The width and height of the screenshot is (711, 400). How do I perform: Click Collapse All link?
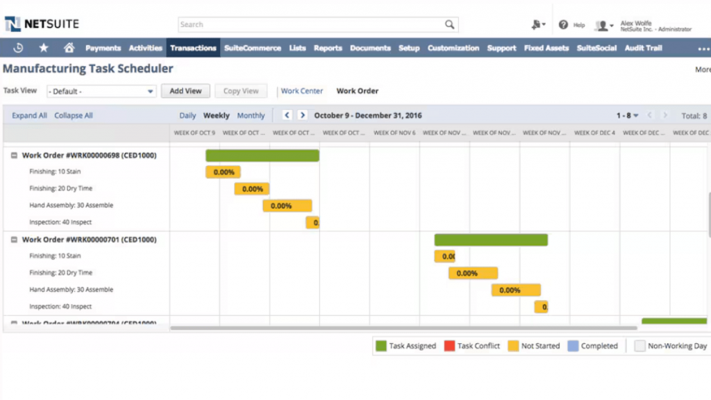pyautogui.click(x=74, y=116)
